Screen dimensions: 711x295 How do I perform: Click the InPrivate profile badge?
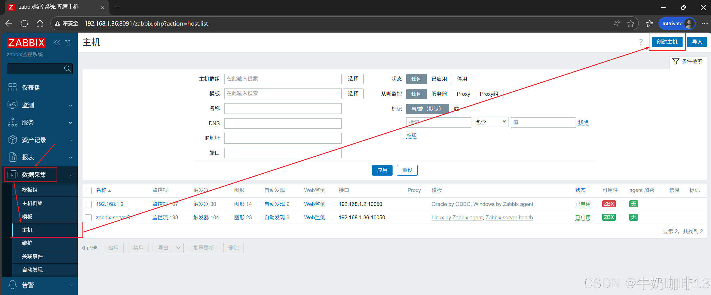tap(677, 23)
